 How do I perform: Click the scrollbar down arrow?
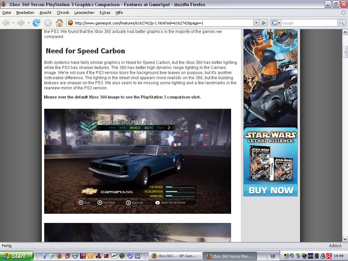[x=345, y=239]
